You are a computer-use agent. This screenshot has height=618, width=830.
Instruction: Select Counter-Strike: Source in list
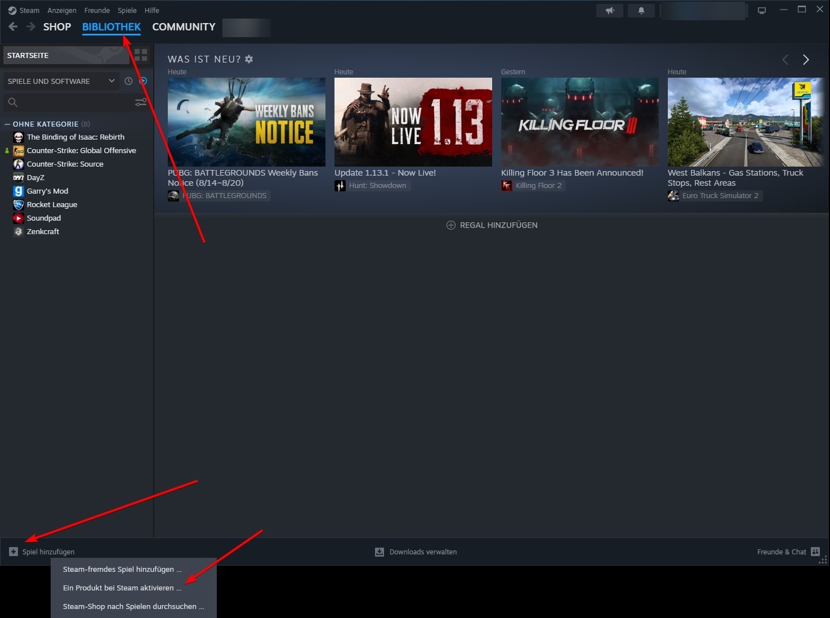point(65,164)
